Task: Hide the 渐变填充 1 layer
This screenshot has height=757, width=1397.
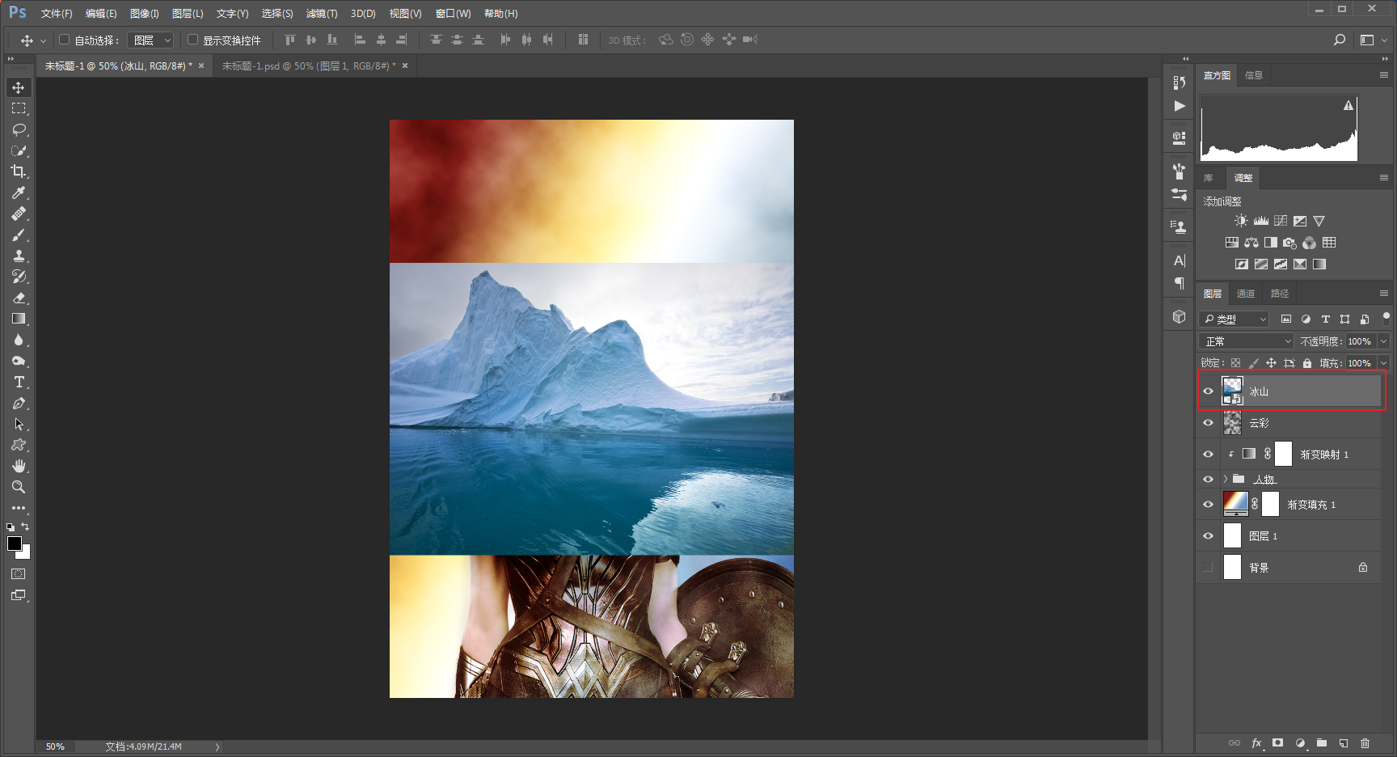Action: (x=1209, y=505)
